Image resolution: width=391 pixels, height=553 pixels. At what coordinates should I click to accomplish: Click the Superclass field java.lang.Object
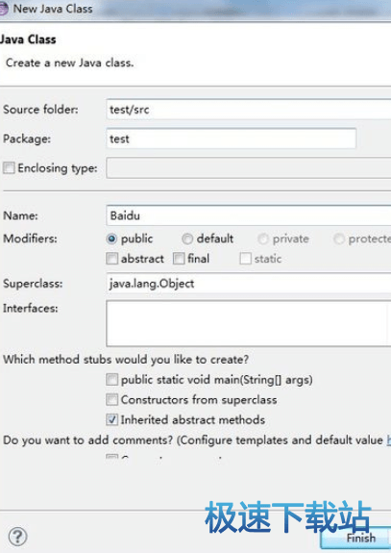click(x=248, y=283)
